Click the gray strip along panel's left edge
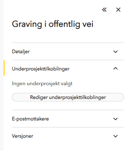126x151 pixels. tap(2, 75)
